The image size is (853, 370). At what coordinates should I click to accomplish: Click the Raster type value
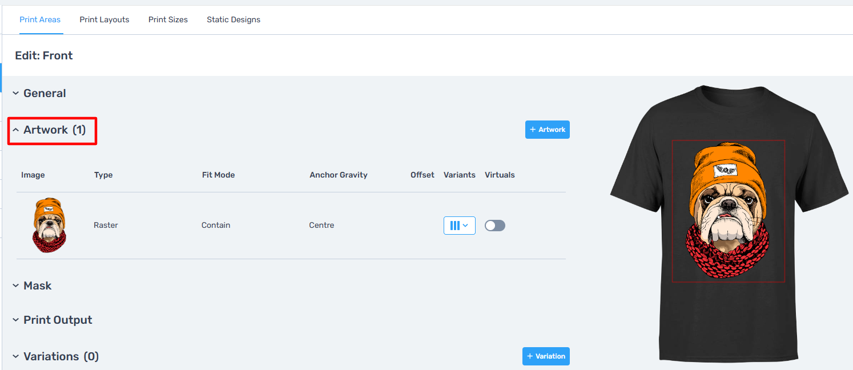[x=106, y=226]
